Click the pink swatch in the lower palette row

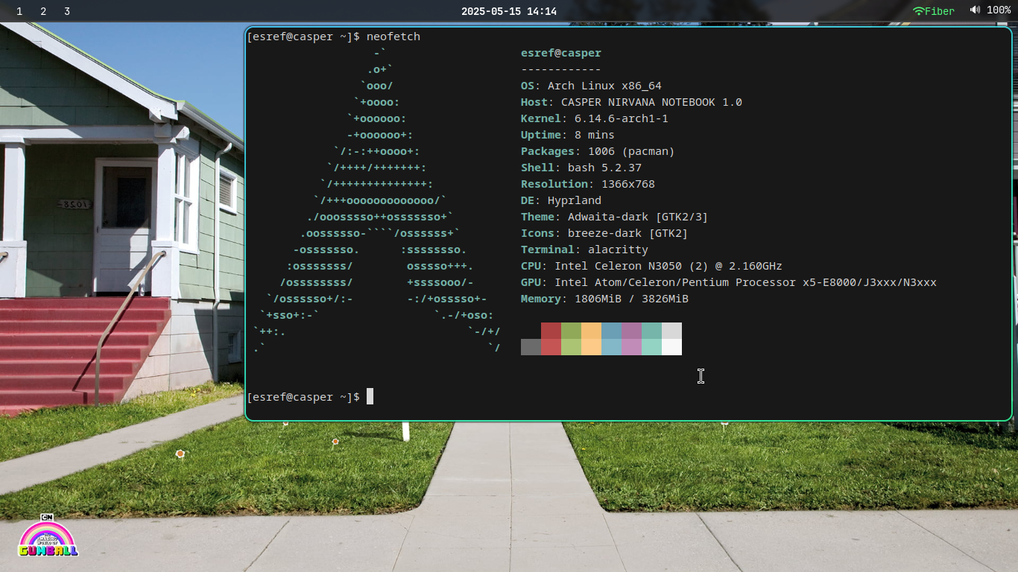coord(631,347)
